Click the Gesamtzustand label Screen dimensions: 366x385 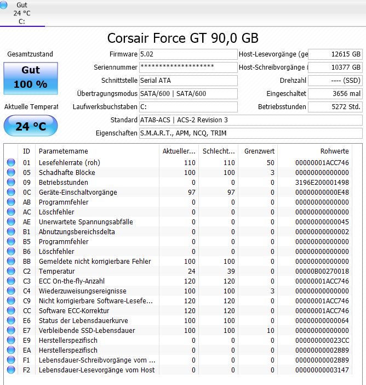[x=30, y=54]
